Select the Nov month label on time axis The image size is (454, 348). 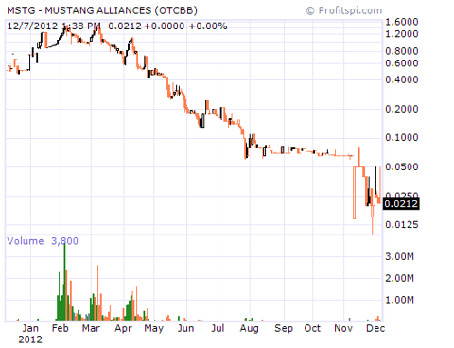[343, 328]
